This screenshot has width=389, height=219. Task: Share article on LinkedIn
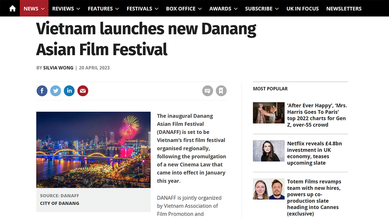coord(69,90)
